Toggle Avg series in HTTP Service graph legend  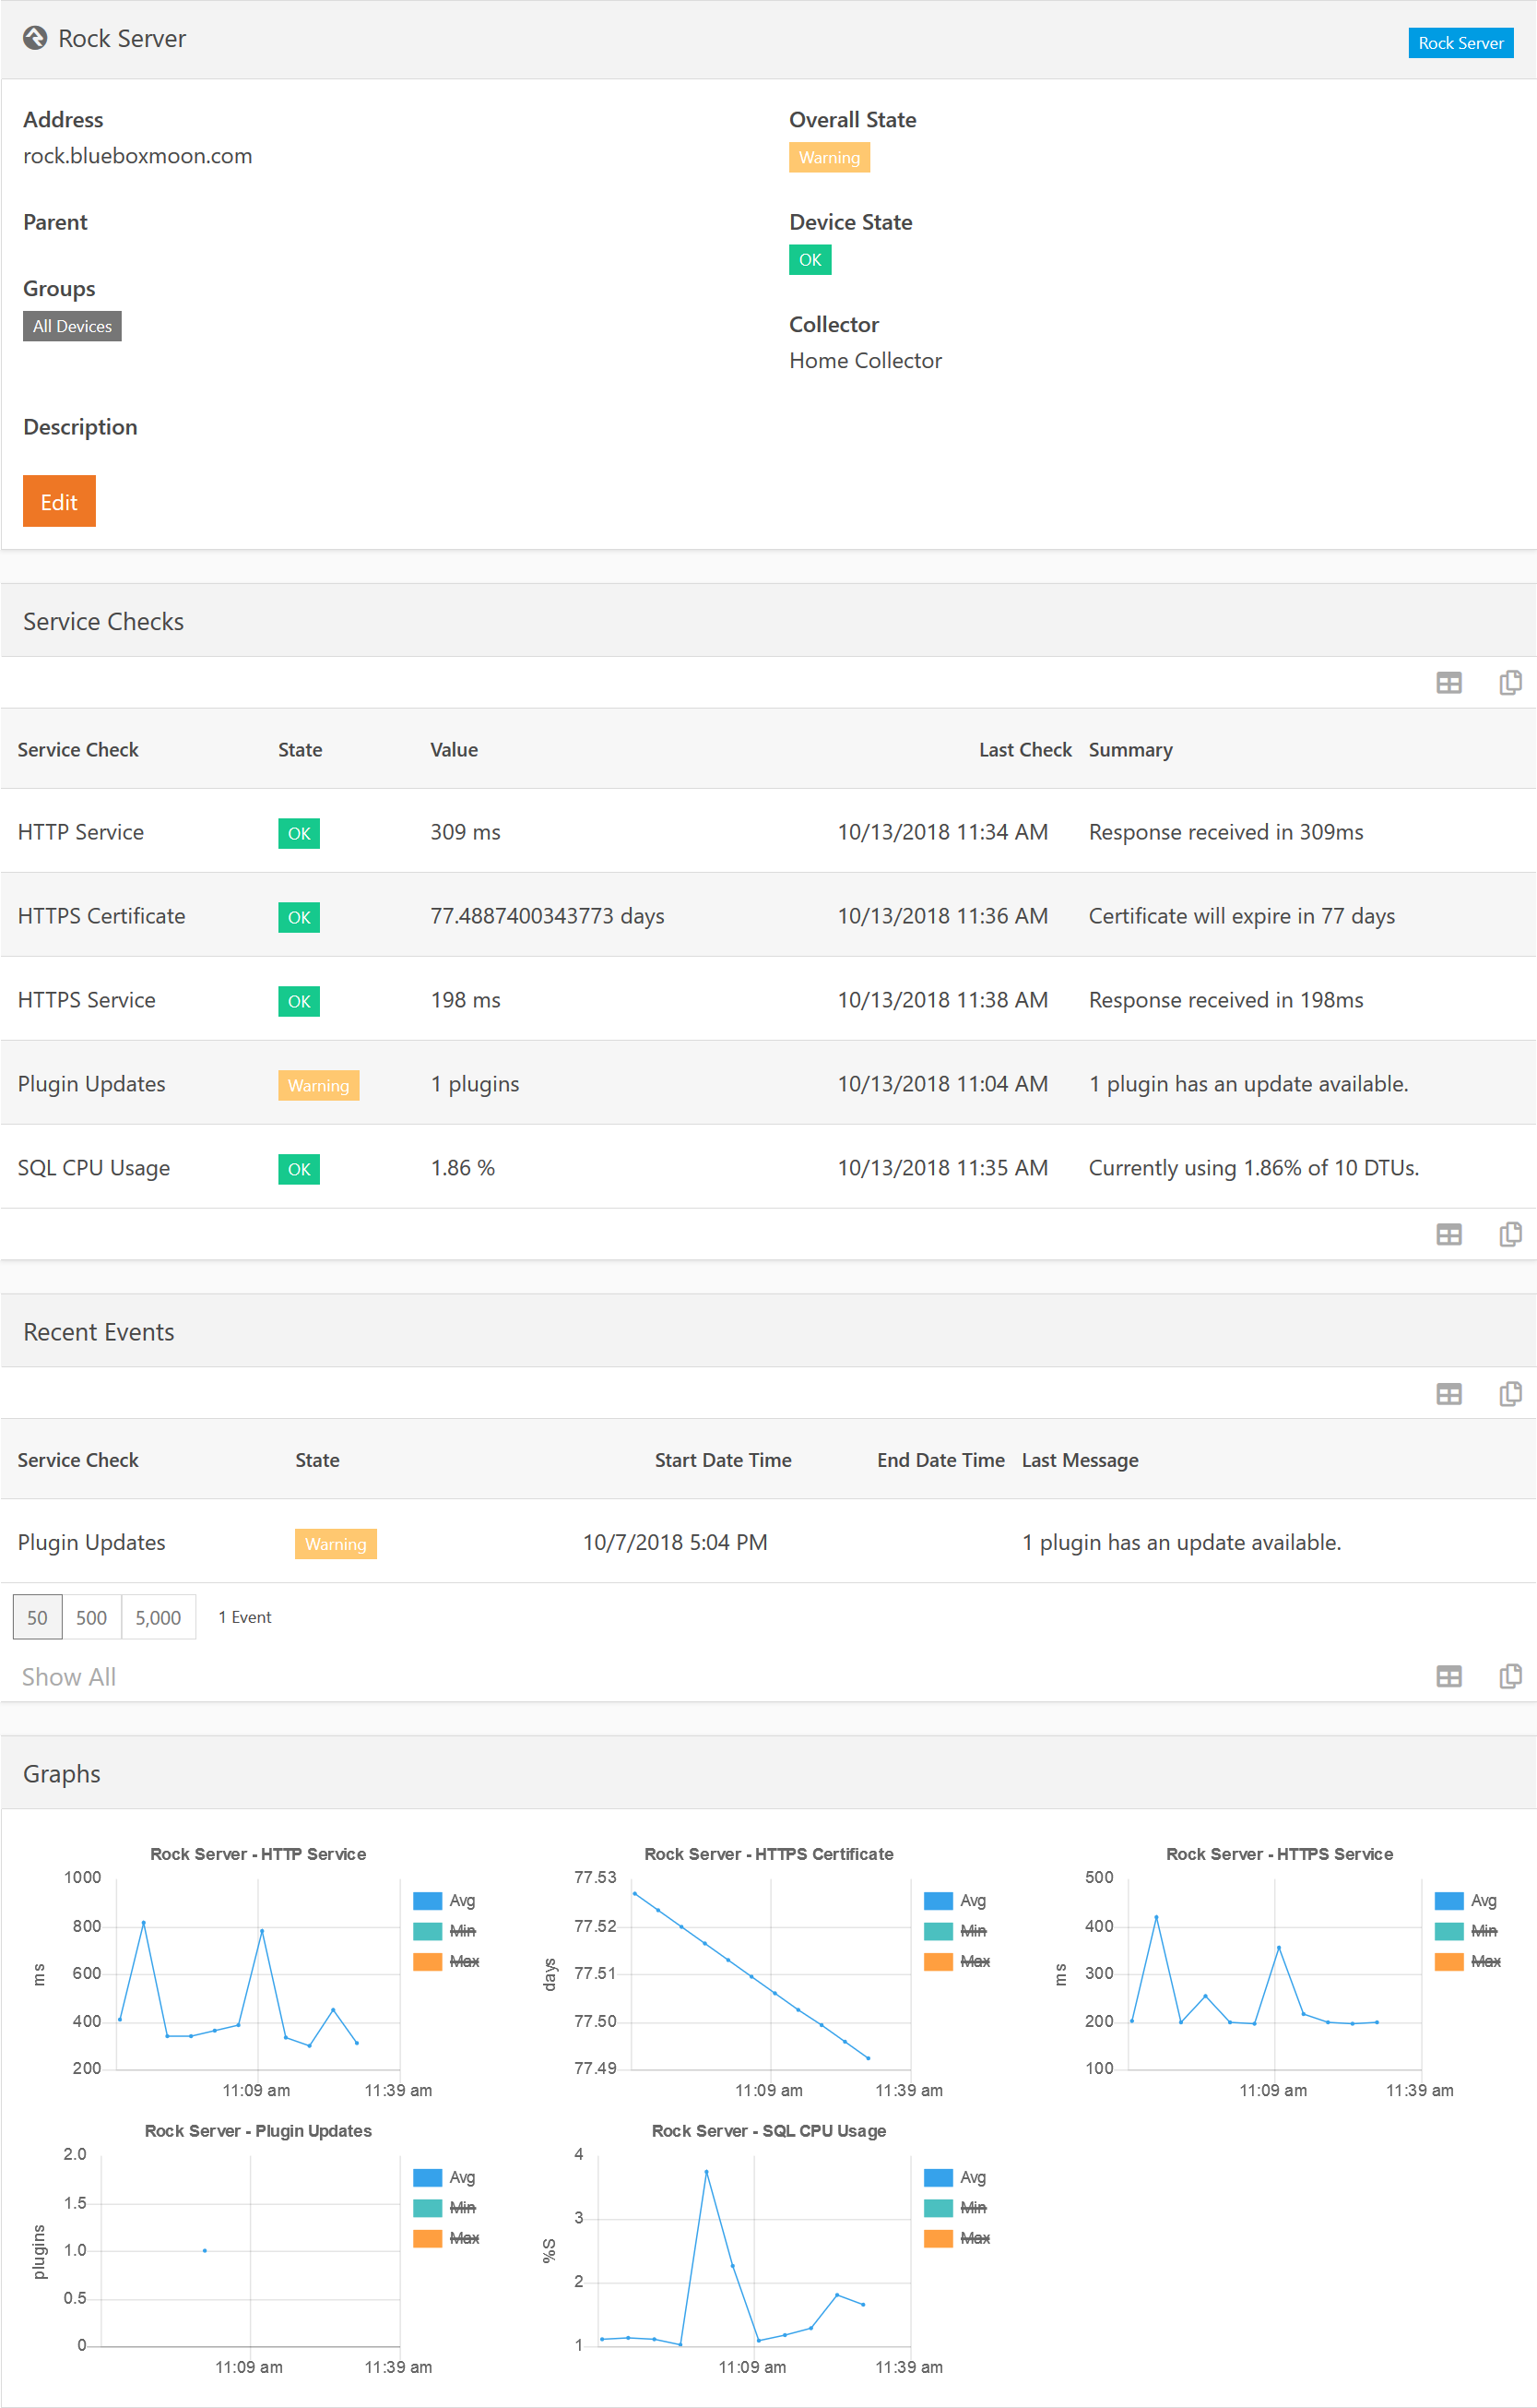click(443, 1900)
